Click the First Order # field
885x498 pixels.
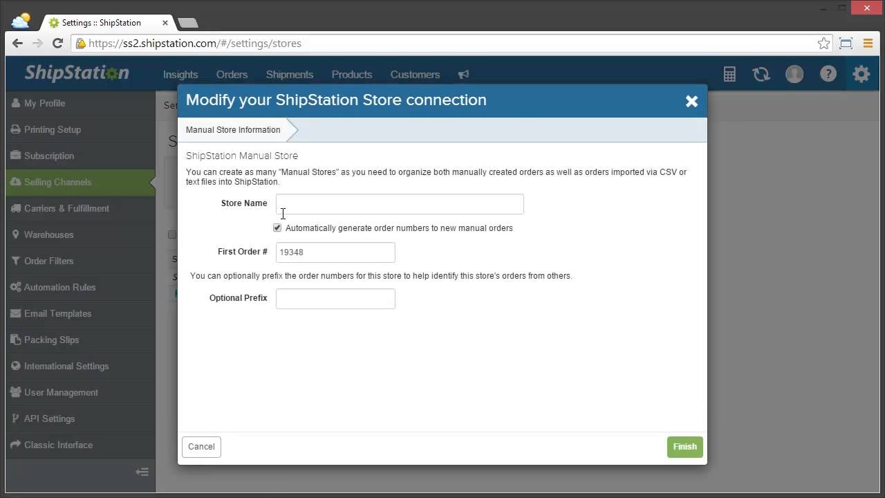(335, 252)
